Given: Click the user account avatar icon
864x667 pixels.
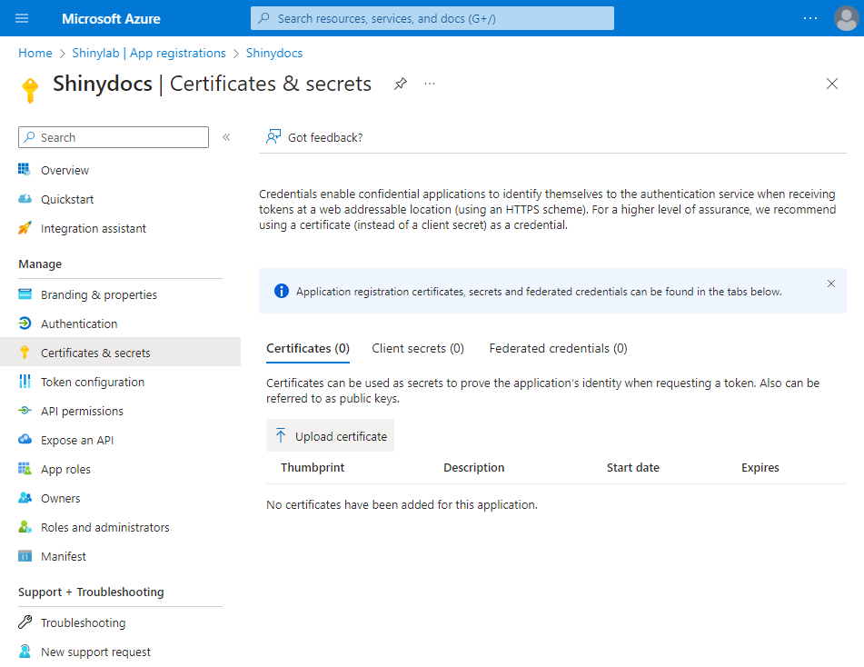Looking at the screenshot, I should pyautogui.click(x=845, y=18).
